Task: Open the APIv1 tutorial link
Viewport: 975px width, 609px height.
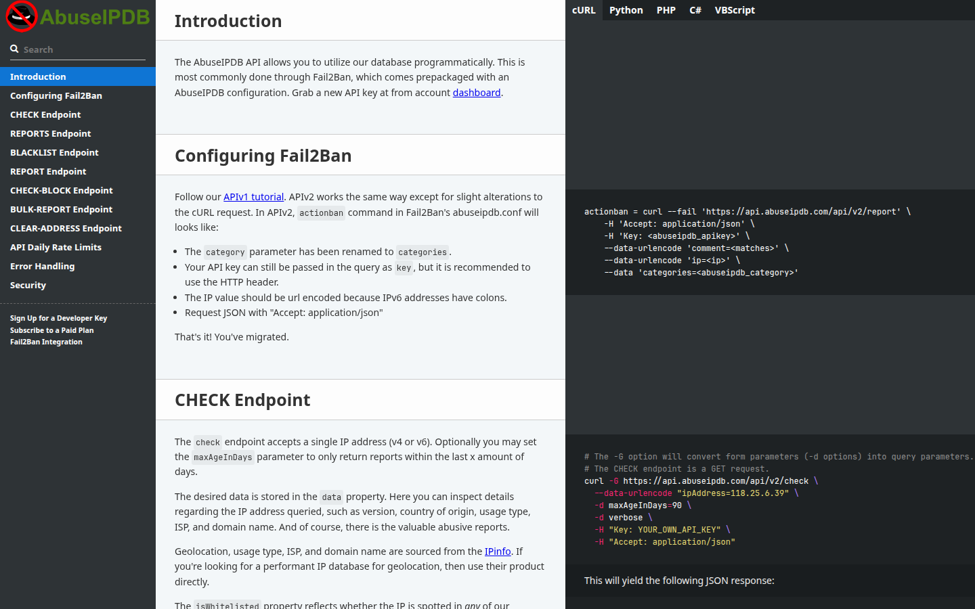Action: (x=254, y=197)
